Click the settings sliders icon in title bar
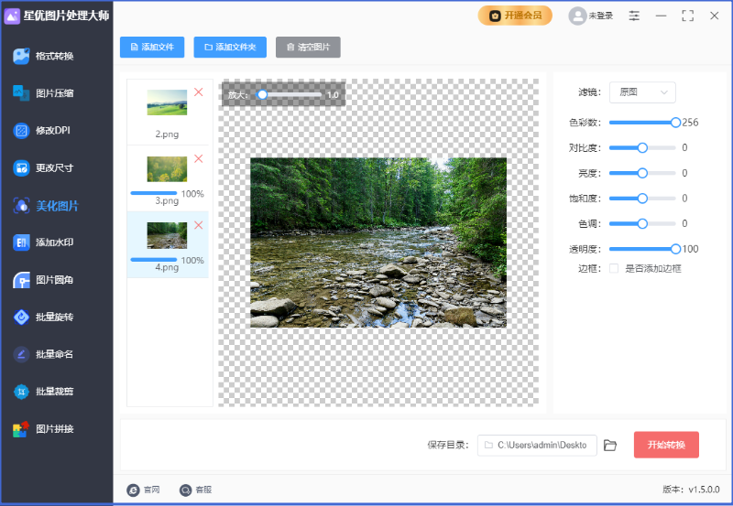 634,16
